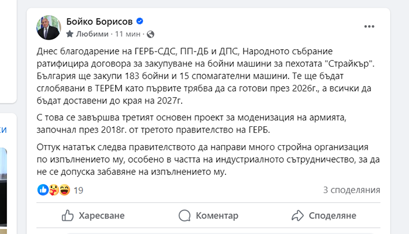The height and width of the screenshot is (234, 409).
Task: Open Бойко Борисов profile picture
Action: click(48, 27)
